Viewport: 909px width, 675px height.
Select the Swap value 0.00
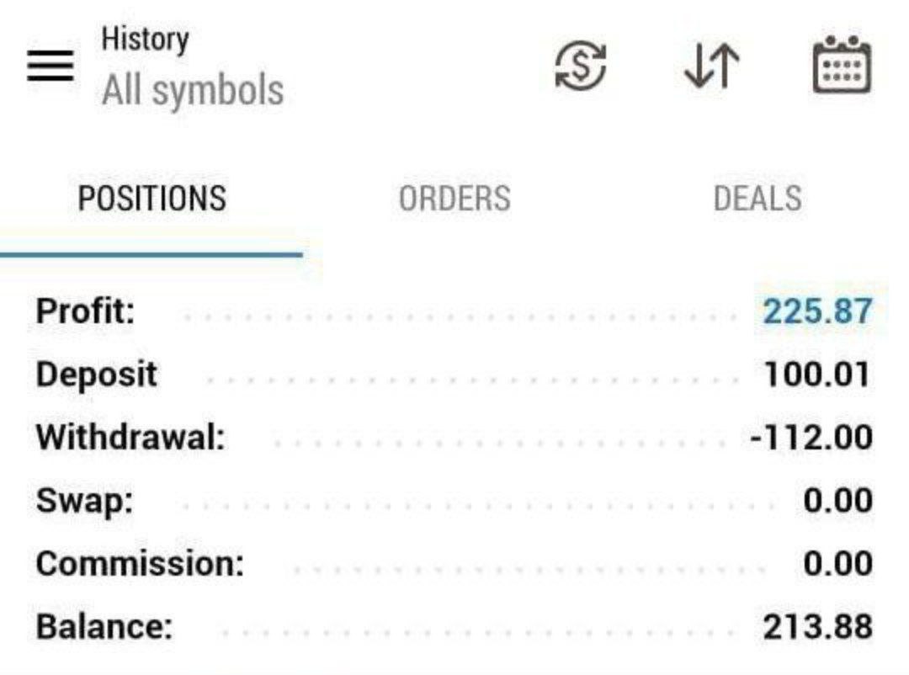[x=837, y=501]
